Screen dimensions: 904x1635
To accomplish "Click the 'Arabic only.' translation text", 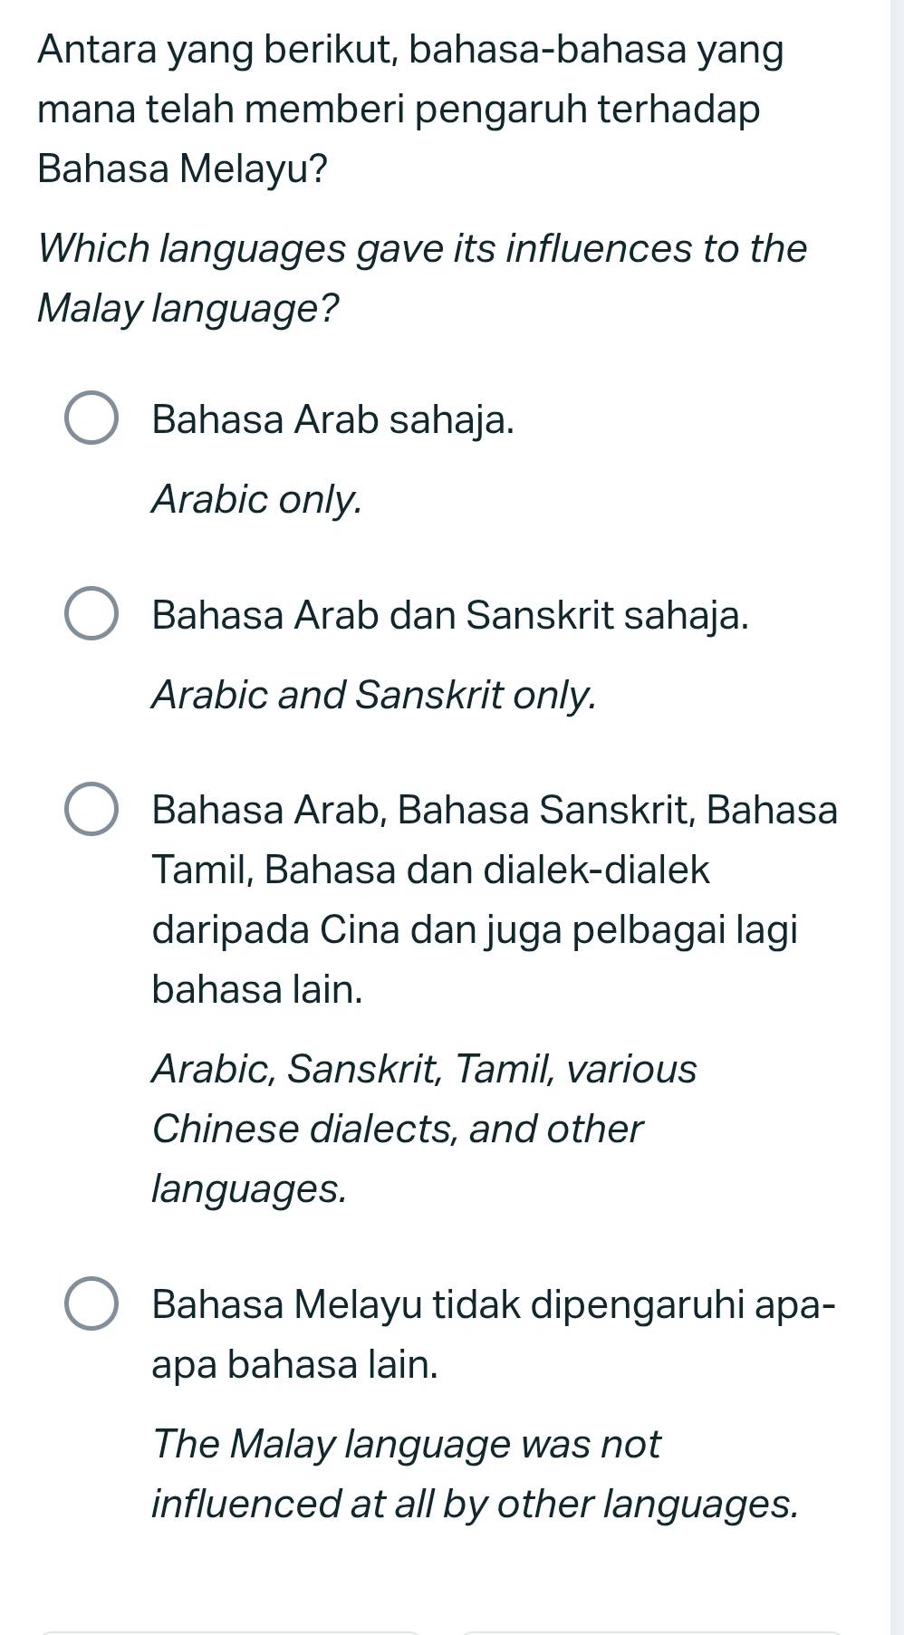I will point(257,498).
